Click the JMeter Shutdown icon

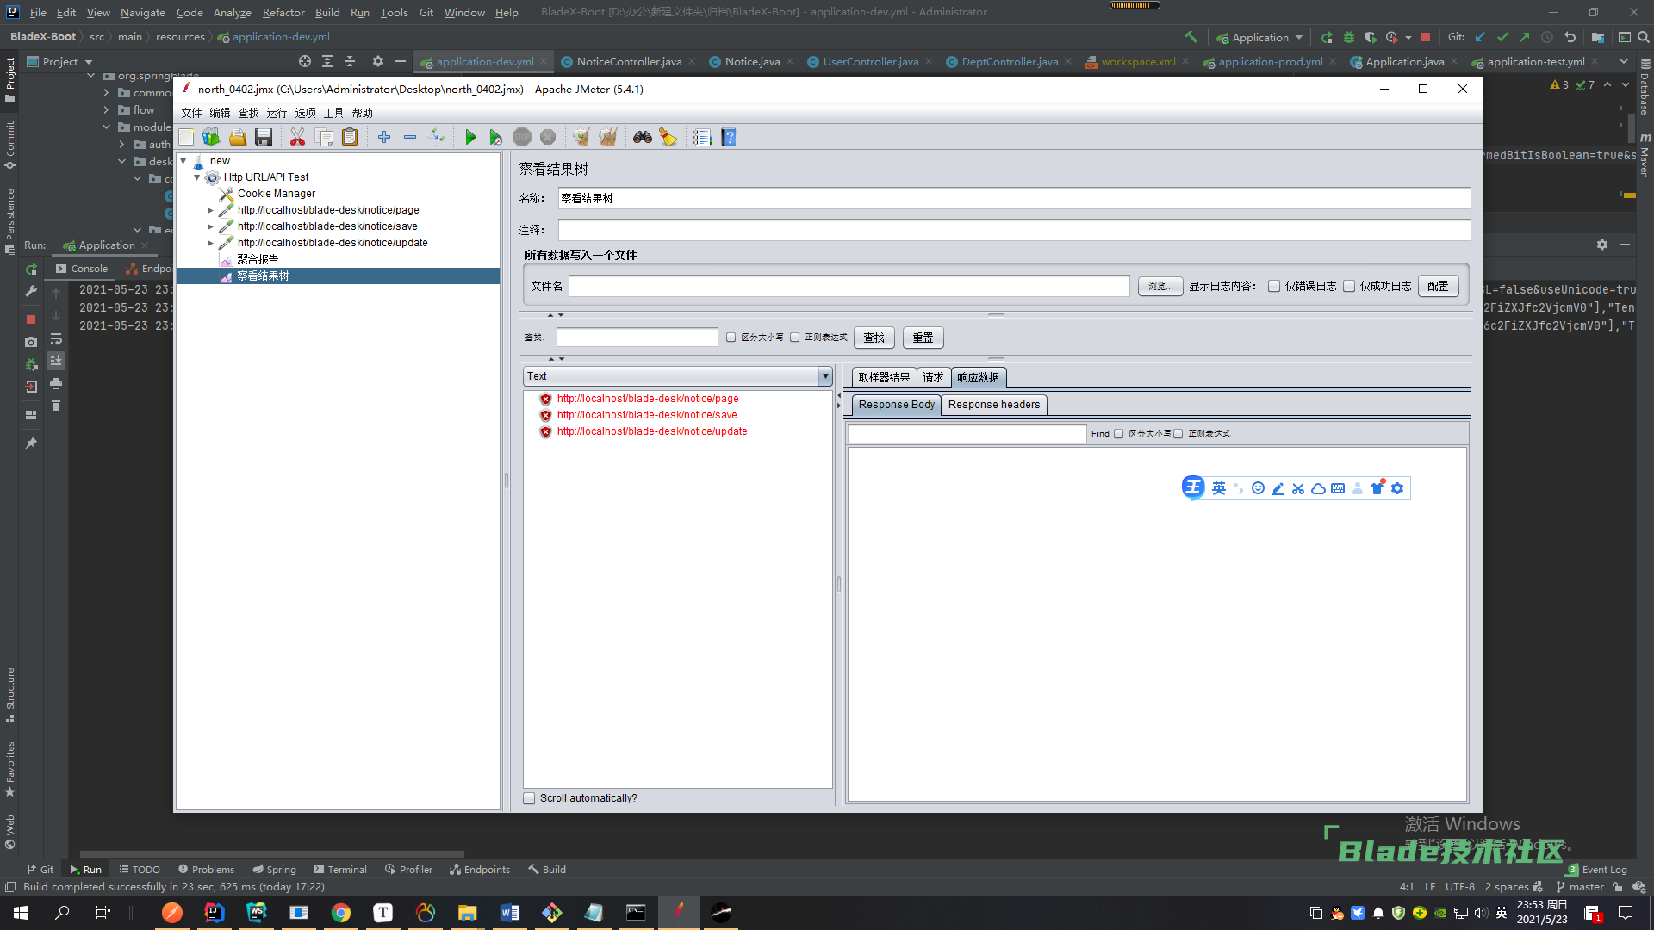[x=548, y=137]
